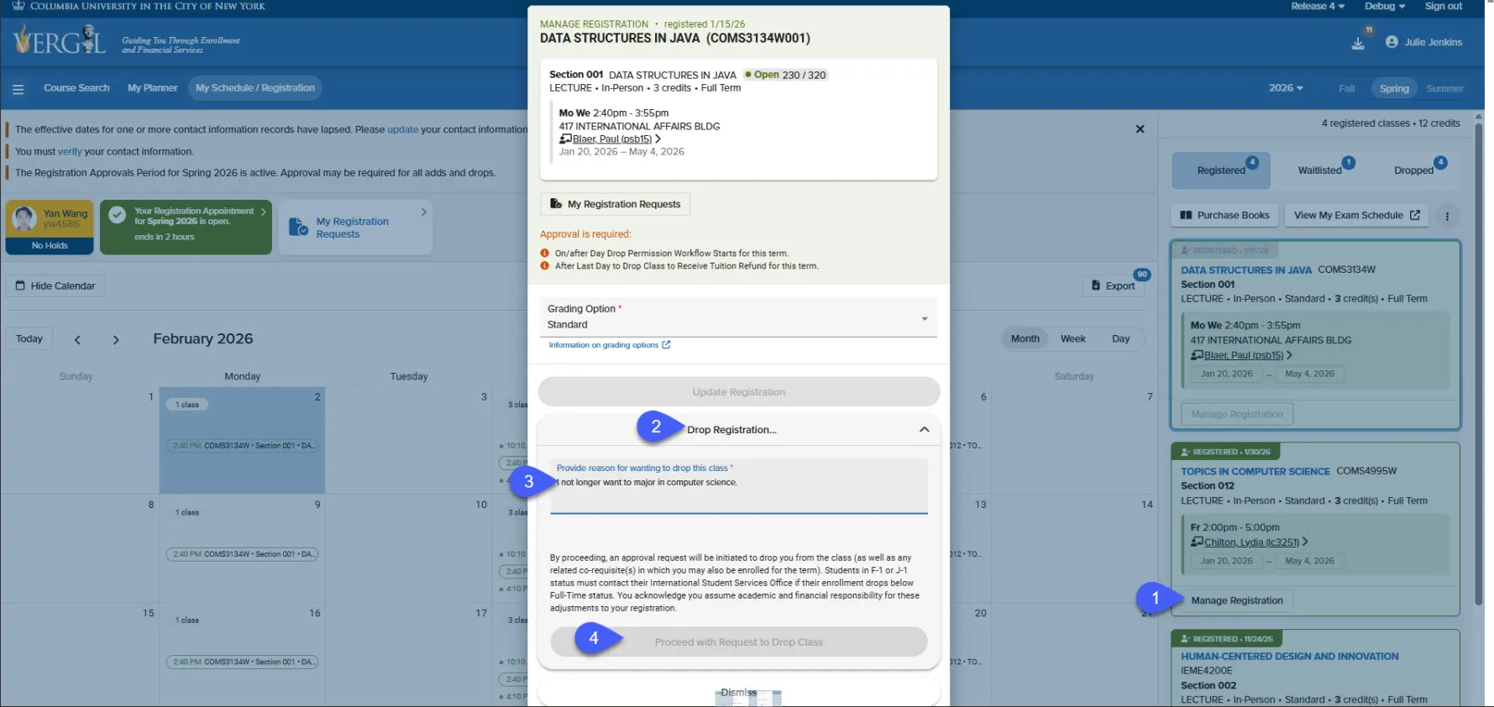The height and width of the screenshot is (707, 1494).
Task: Open My Registration Requests card
Action: (x=355, y=227)
